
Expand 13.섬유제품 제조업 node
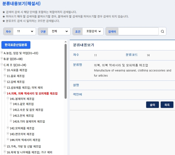coord(5,87)
